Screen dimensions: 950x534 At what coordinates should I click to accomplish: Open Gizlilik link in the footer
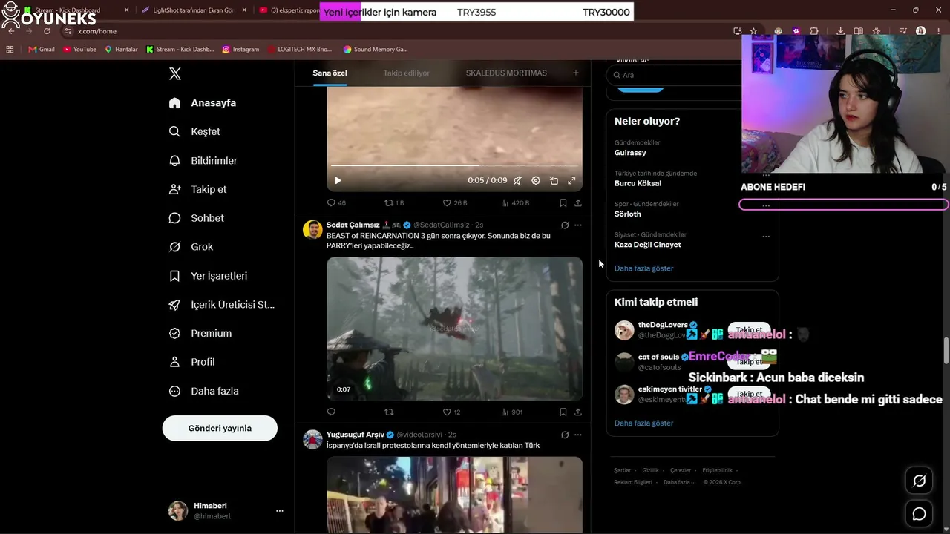[x=650, y=470]
